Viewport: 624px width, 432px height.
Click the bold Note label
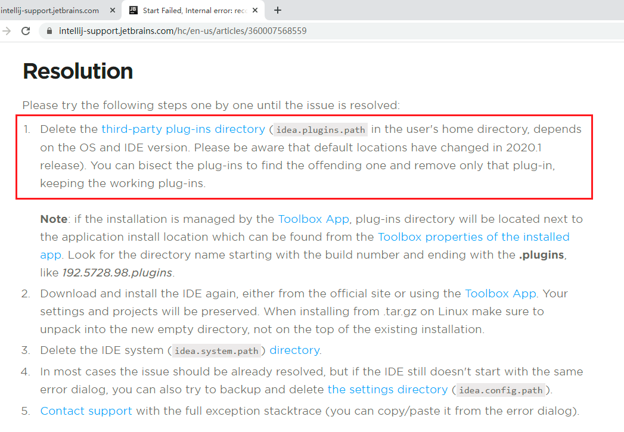coord(54,219)
